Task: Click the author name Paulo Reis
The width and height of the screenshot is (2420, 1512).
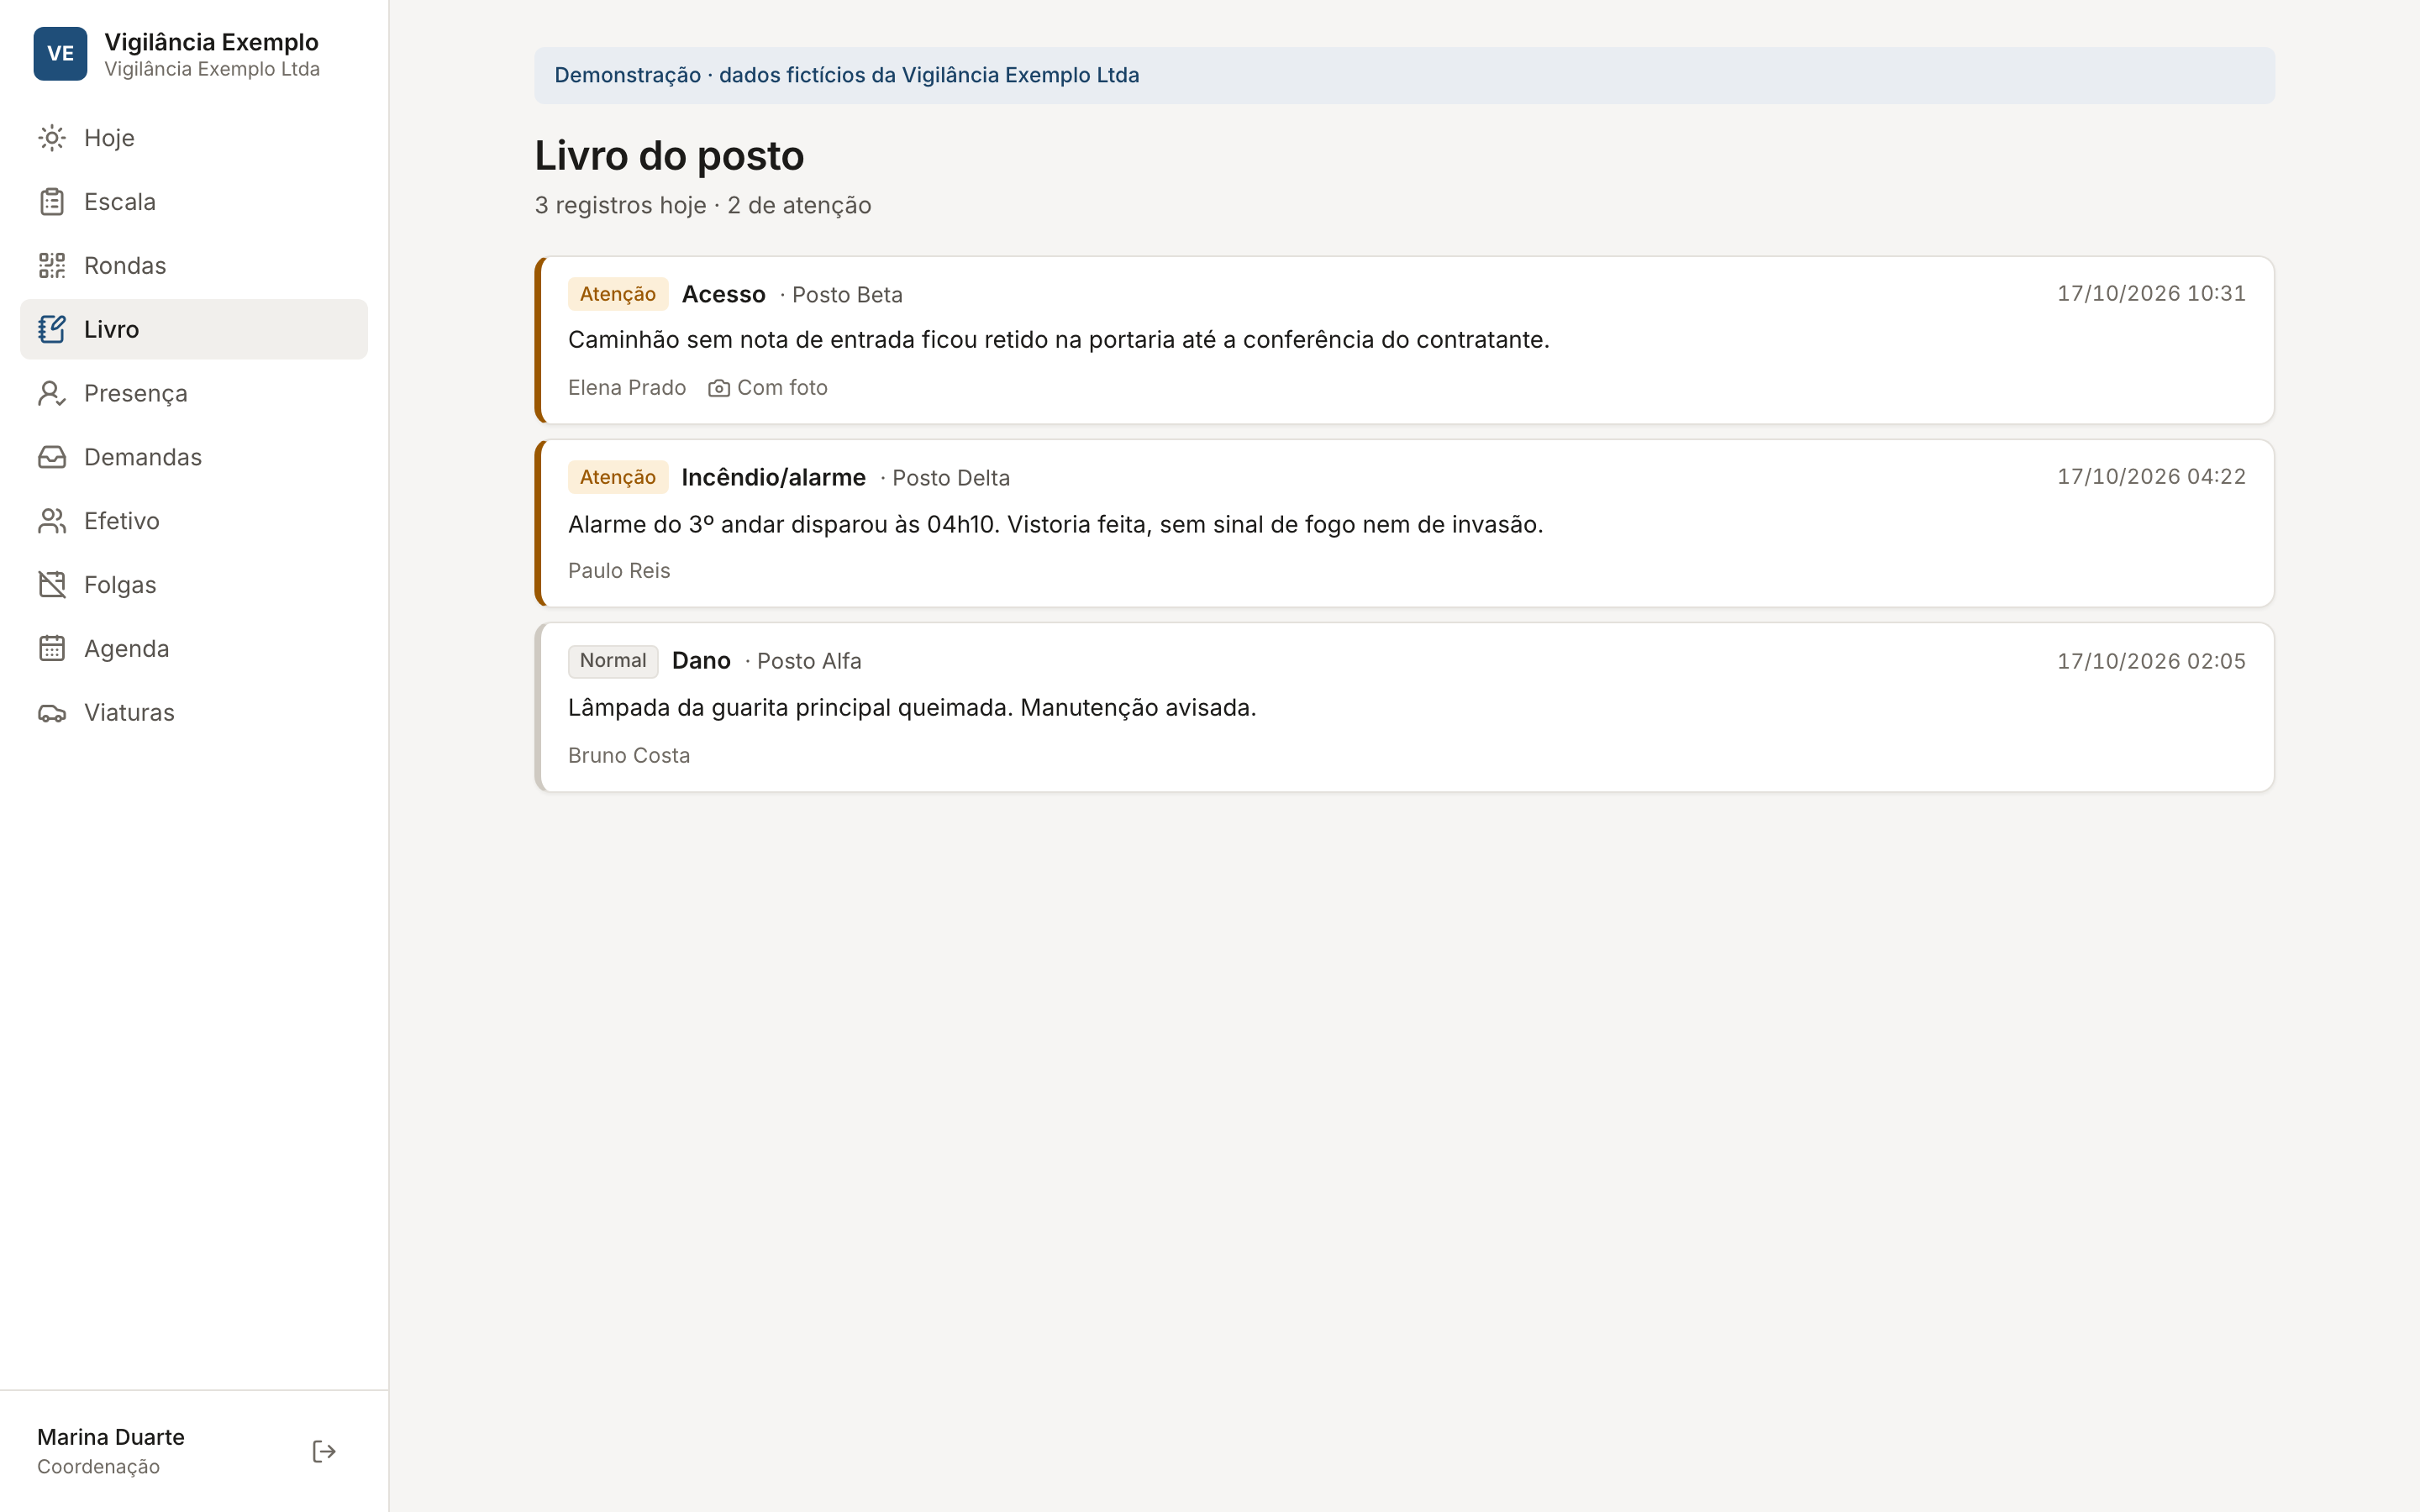Action: click(619, 571)
